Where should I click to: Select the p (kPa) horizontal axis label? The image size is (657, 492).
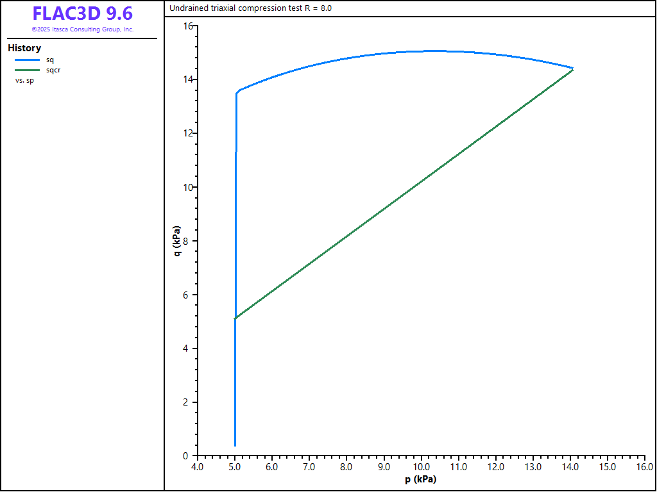coord(420,479)
